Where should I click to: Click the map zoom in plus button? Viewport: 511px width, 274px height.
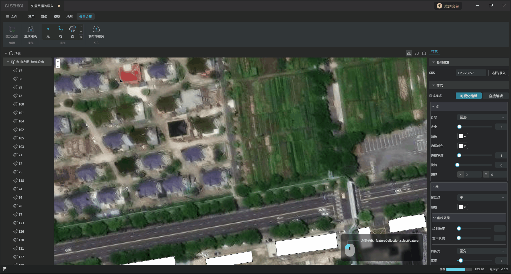pos(58,61)
